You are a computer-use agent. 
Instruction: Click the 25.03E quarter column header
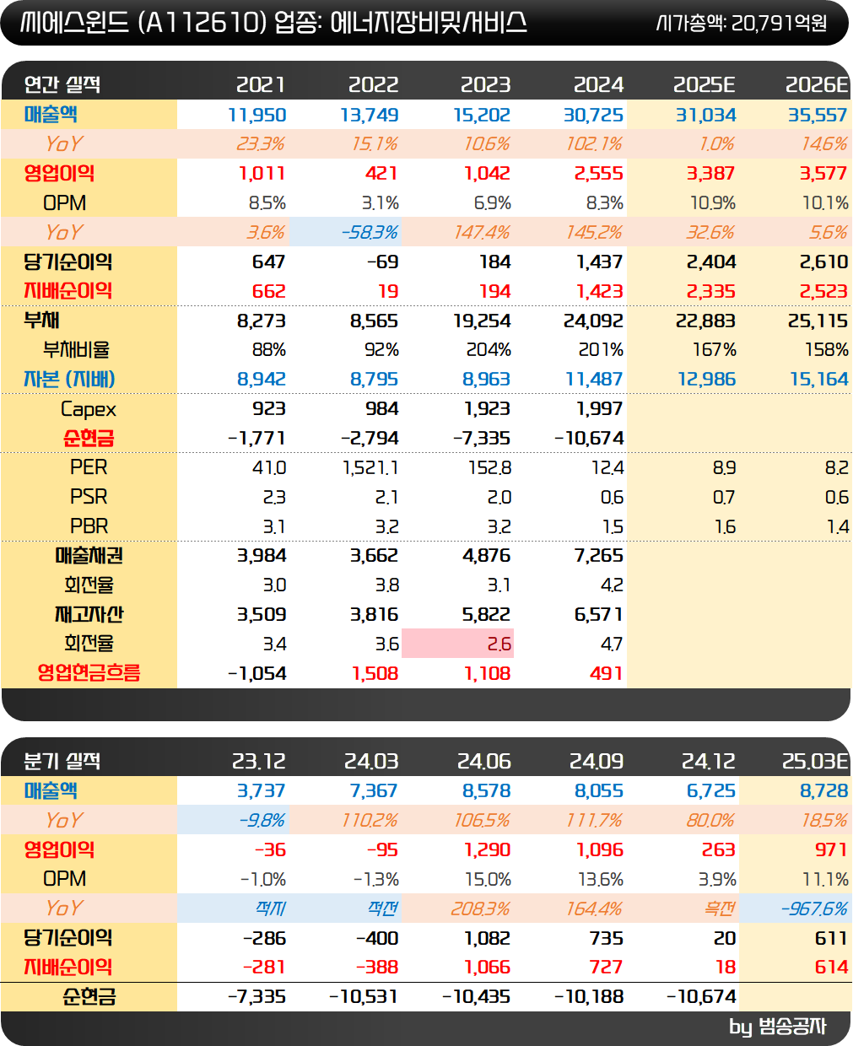pyautogui.click(x=815, y=761)
